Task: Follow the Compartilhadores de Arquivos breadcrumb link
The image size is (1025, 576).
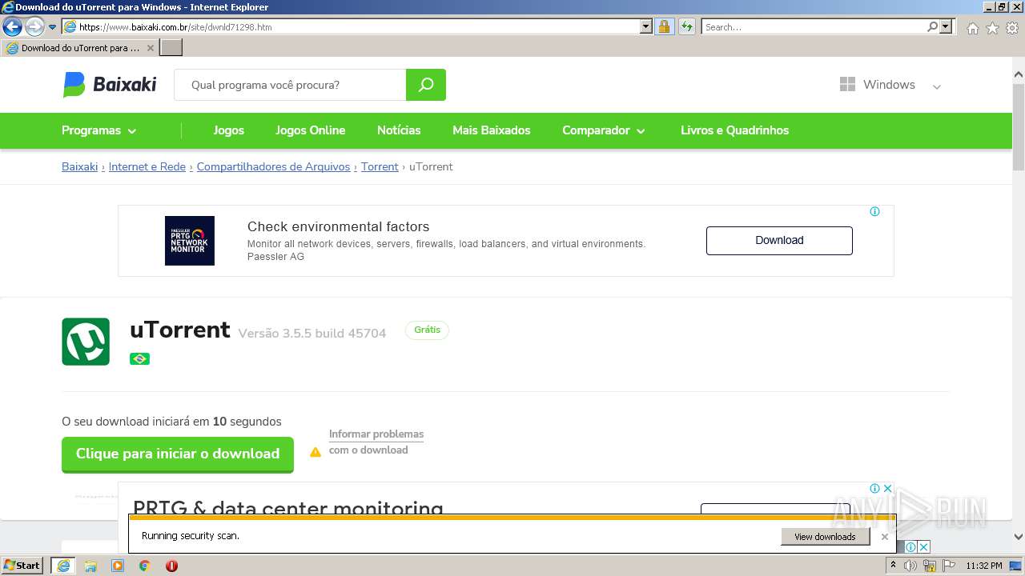Action: tap(273, 166)
